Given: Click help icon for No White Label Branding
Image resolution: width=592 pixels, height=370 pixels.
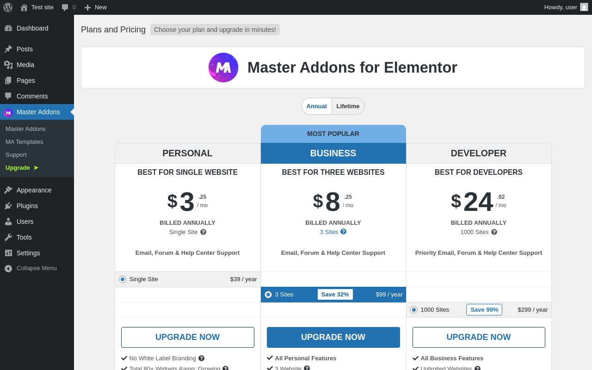Looking at the screenshot, I should (x=202, y=358).
